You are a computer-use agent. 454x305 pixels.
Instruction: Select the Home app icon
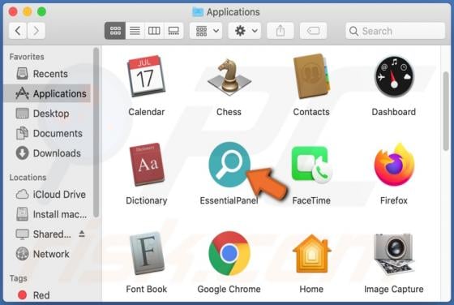(x=311, y=254)
